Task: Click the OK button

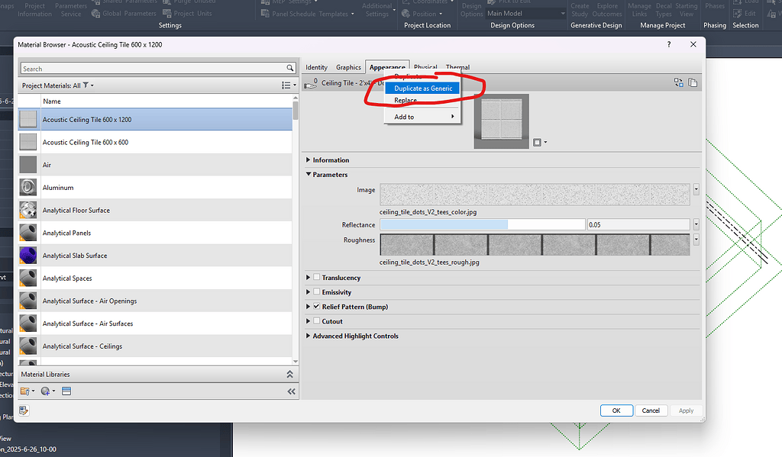Action: (616, 410)
